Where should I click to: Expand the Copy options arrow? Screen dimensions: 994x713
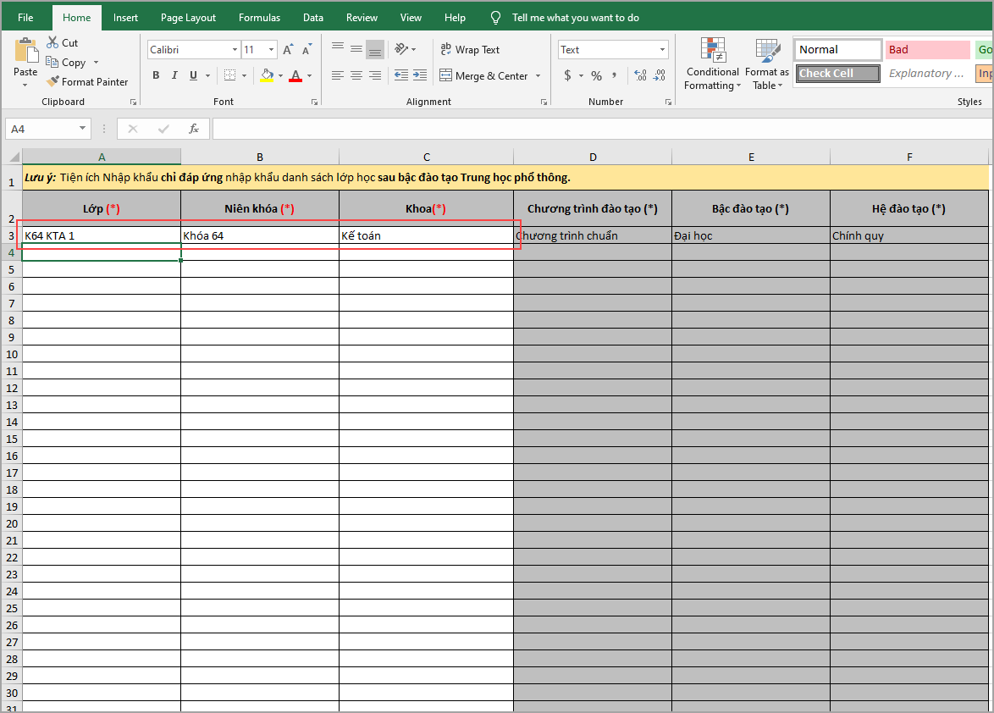[x=96, y=62]
